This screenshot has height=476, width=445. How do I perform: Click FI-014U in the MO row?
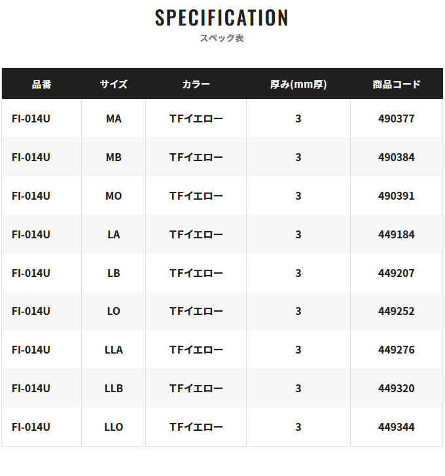pyautogui.click(x=31, y=196)
